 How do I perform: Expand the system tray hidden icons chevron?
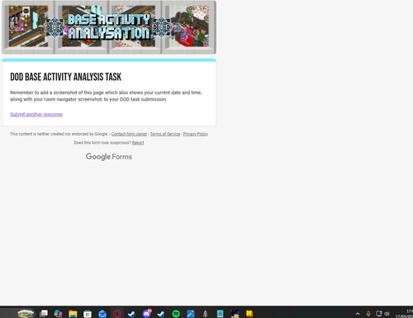coord(358,314)
